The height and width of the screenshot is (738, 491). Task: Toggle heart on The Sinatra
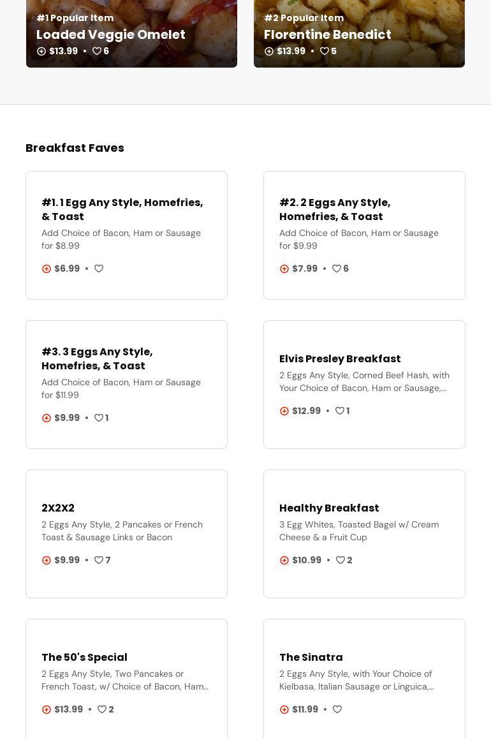pyautogui.click(x=337, y=709)
